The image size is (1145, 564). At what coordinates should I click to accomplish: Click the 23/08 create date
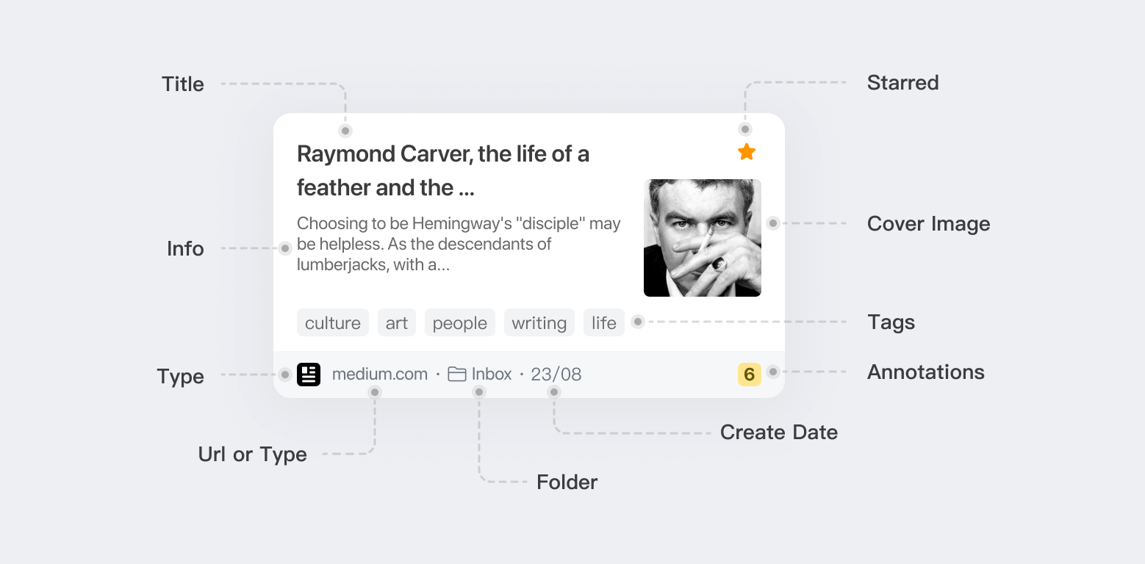click(x=556, y=375)
